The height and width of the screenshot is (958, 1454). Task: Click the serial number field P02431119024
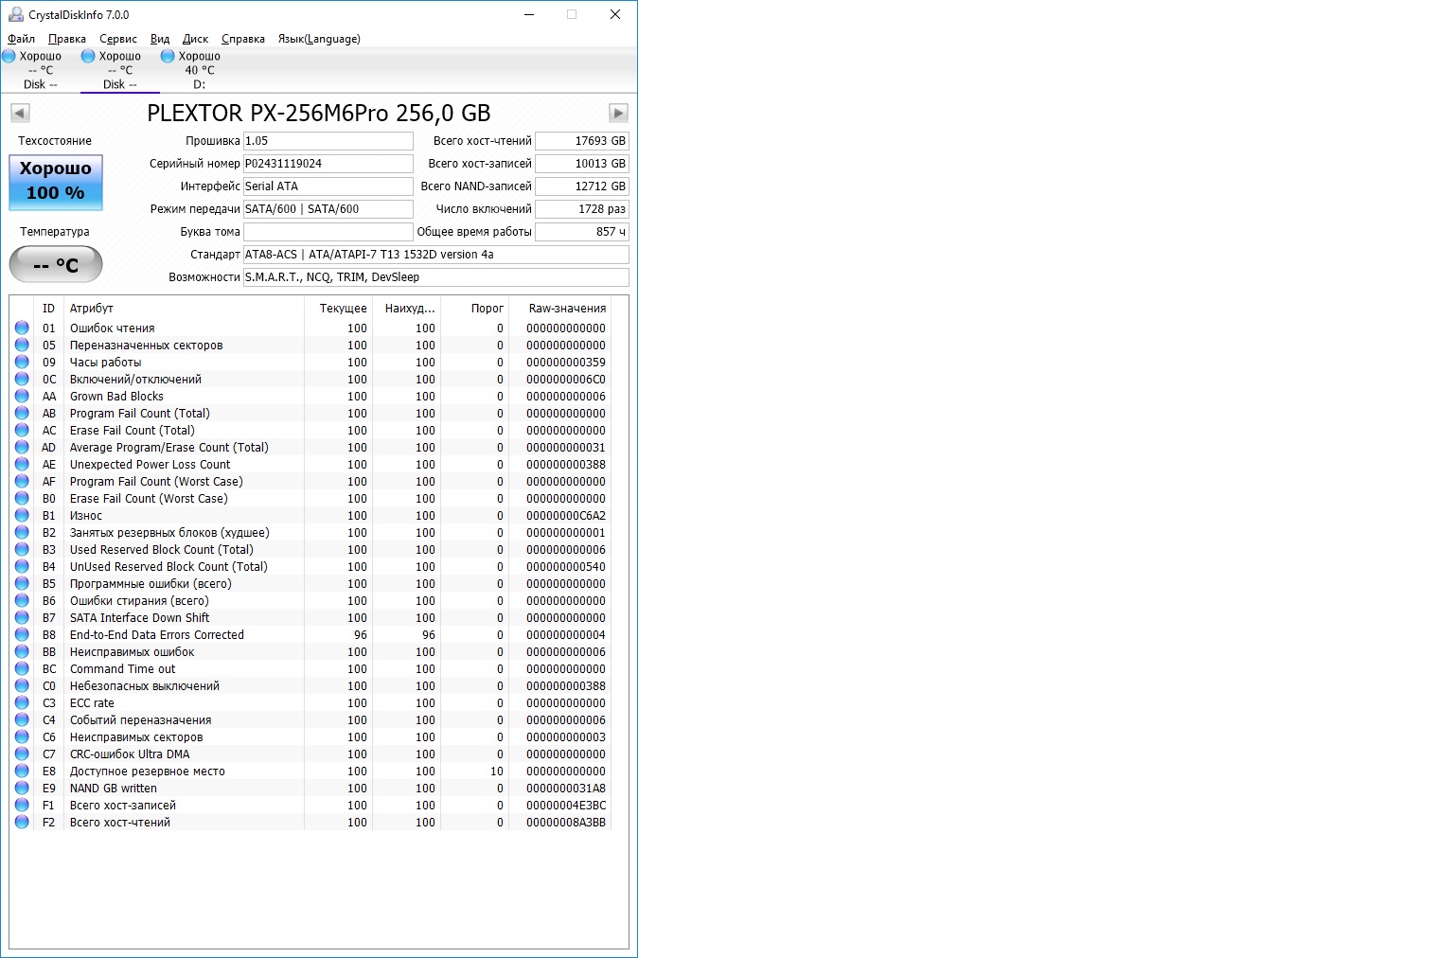click(328, 164)
